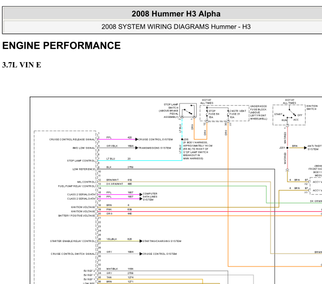Click the 'IGNITION SWITCH' component label

click(312, 107)
